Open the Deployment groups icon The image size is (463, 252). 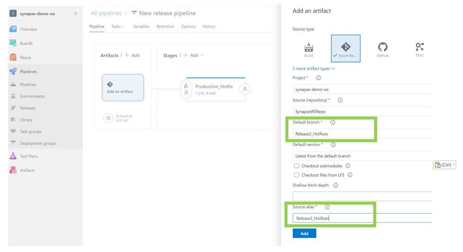pos(13,143)
